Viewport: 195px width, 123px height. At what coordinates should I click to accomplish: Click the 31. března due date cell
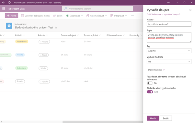click(88, 55)
